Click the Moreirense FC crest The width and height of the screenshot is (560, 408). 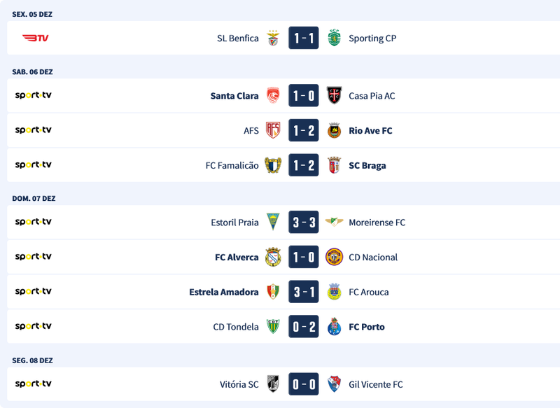(x=335, y=223)
